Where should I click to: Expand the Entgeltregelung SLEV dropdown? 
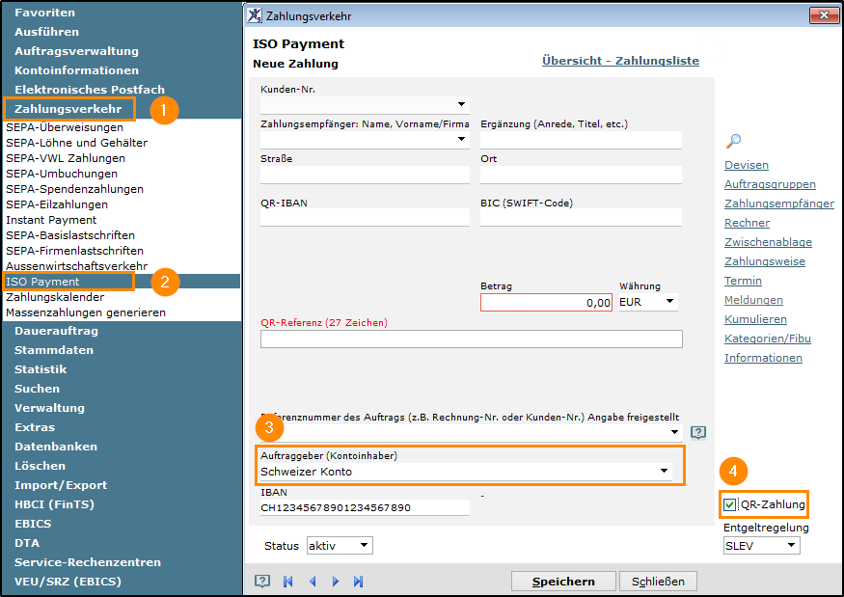791,545
